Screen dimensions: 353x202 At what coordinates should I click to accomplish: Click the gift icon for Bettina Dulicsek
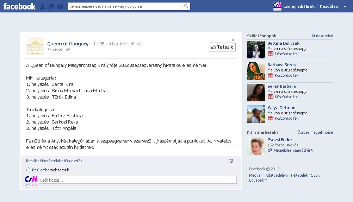coord(271,54)
